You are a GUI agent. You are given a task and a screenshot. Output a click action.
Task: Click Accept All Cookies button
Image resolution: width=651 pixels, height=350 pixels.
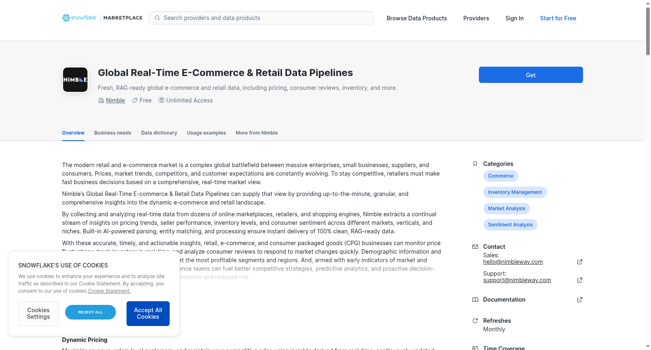pos(148,313)
